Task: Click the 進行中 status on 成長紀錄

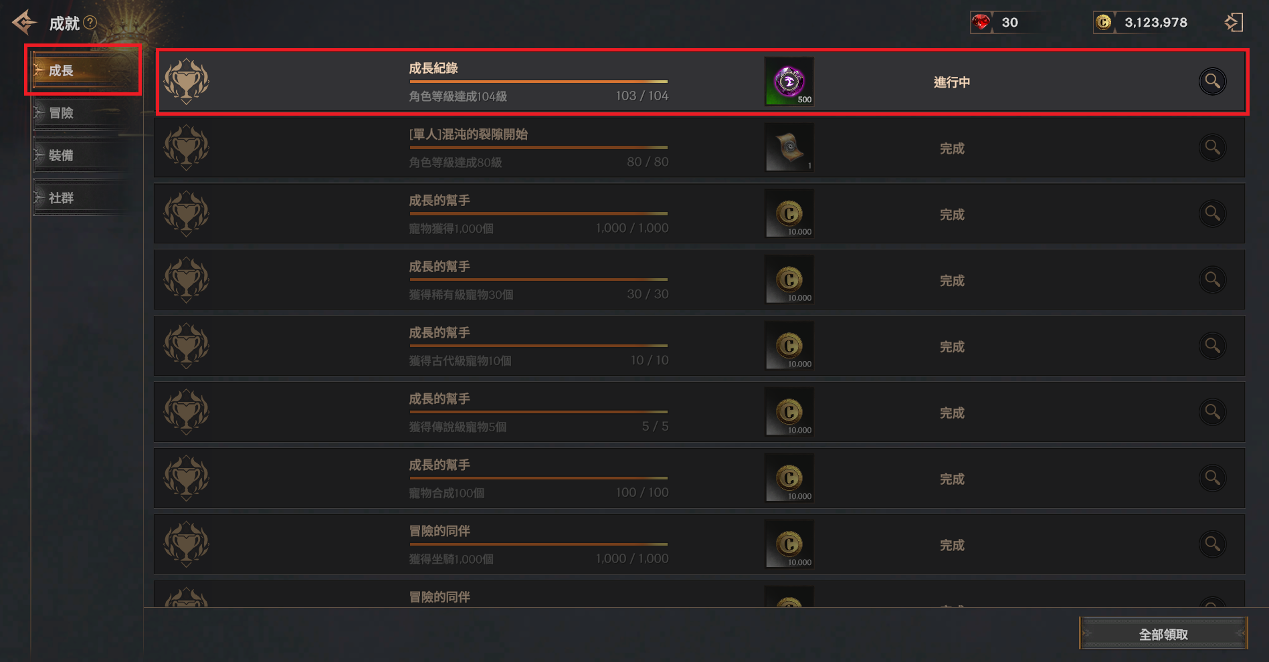Action: click(952, 82)
